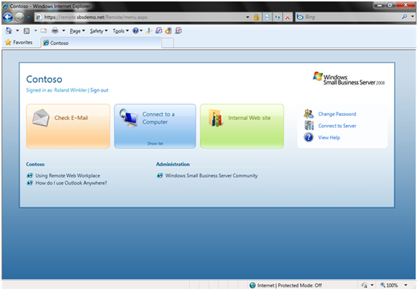The width and height of the screenshot is (418, 291).
Task: Click the Compatibility View page icon
Action: [x=267, y=17]
